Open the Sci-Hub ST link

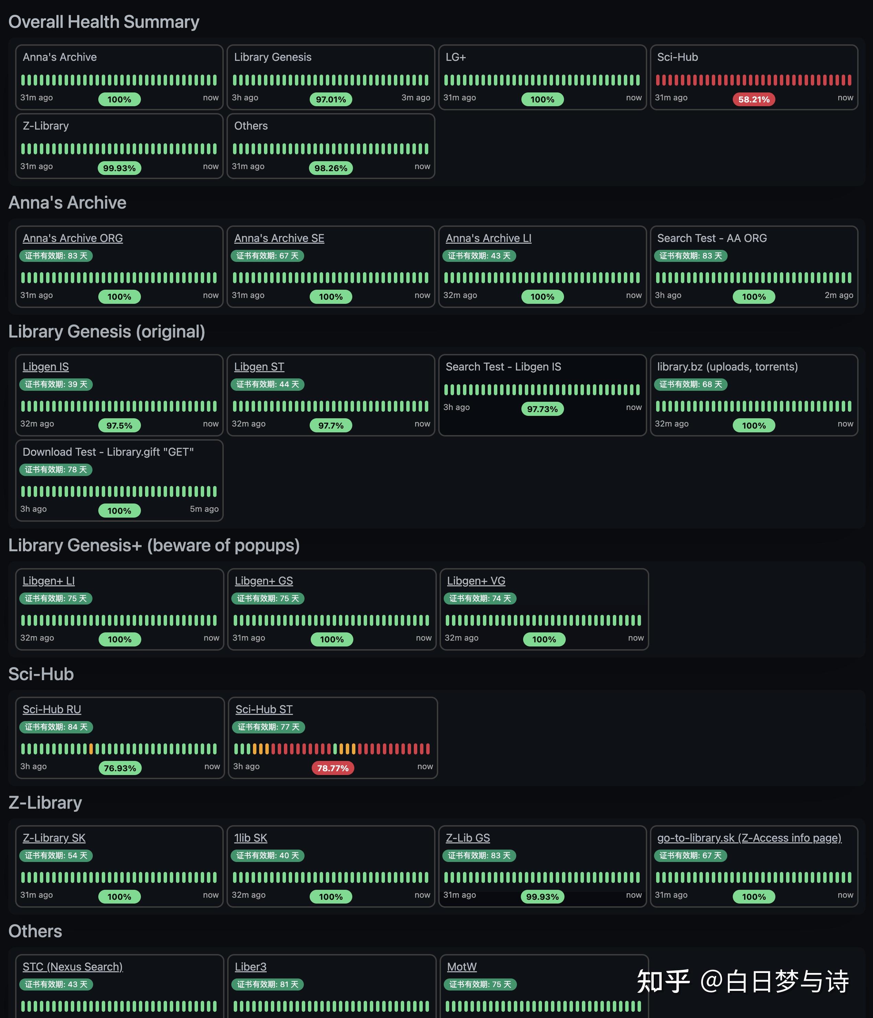click(264, 709)
